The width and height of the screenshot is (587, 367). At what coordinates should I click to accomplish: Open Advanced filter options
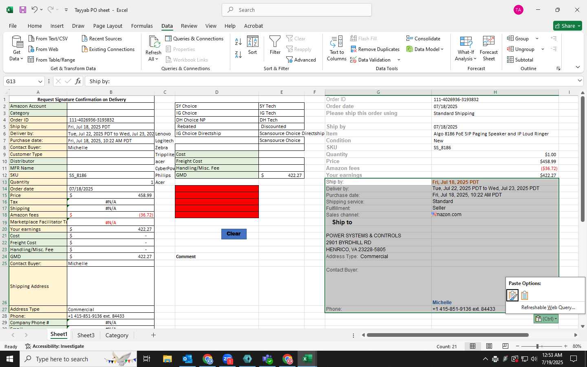[301, 60]
